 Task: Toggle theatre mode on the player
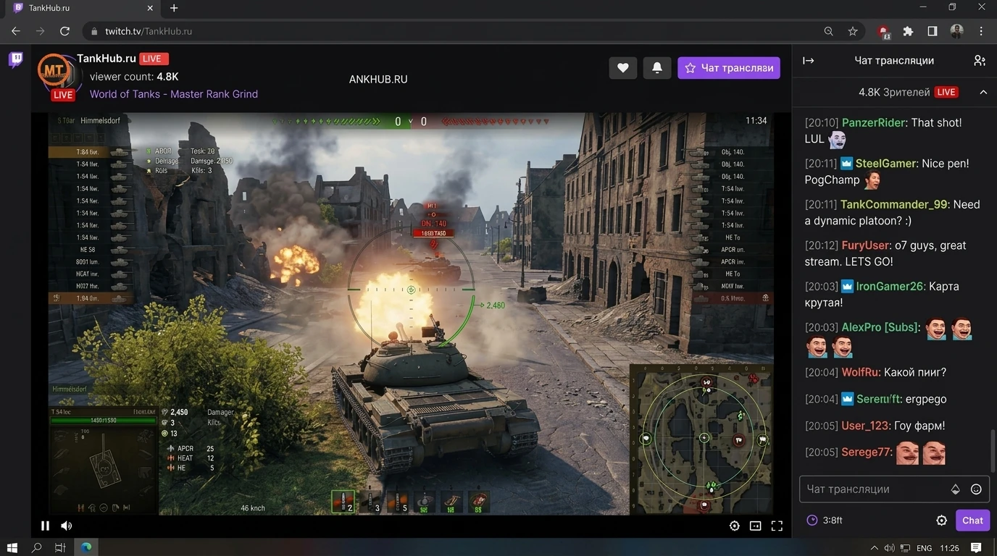click(755, 526)
